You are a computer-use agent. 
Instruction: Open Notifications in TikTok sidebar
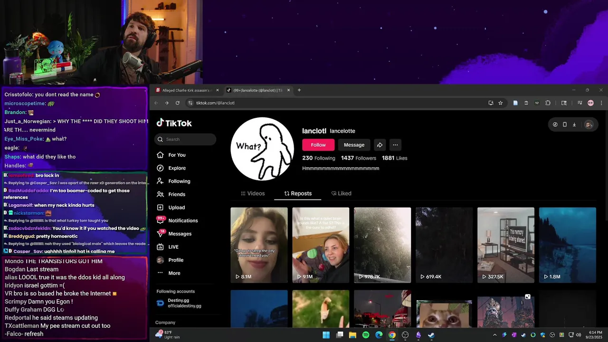click(x=177, y=220)
